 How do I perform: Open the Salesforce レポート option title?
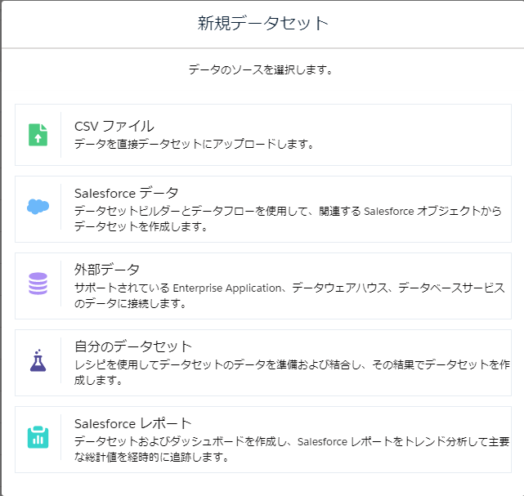click(133, 423)
